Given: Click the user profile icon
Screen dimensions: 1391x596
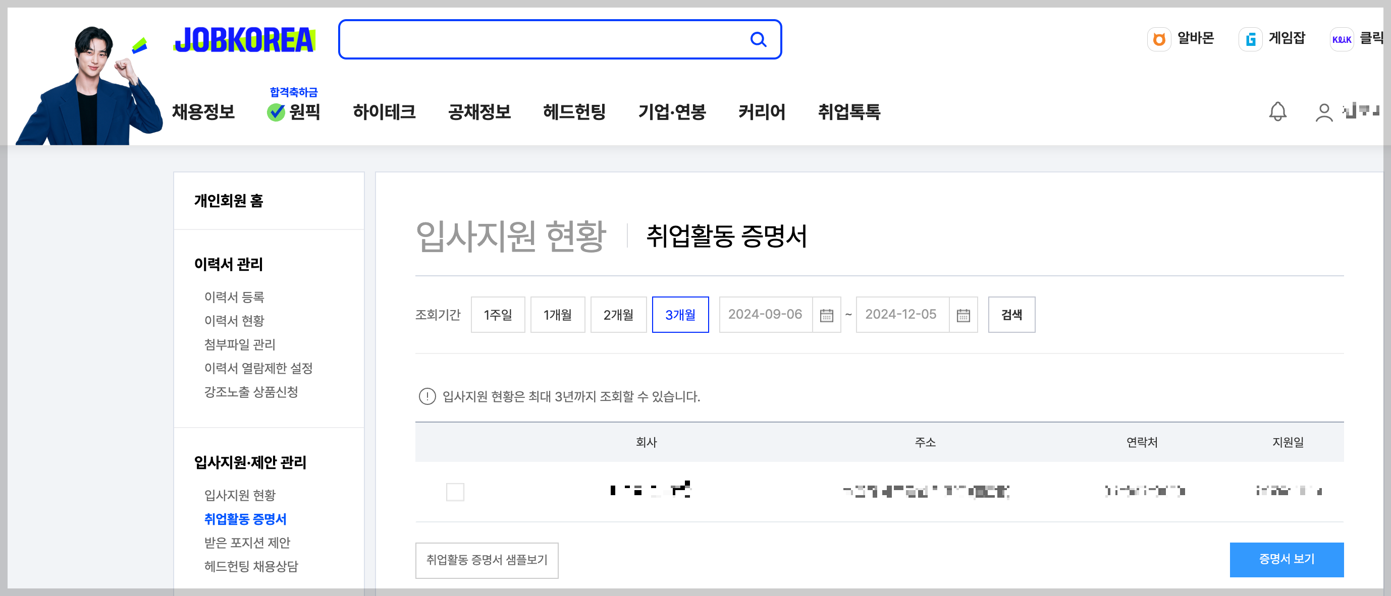Looking at the screenshot, I should [1323, 112].
